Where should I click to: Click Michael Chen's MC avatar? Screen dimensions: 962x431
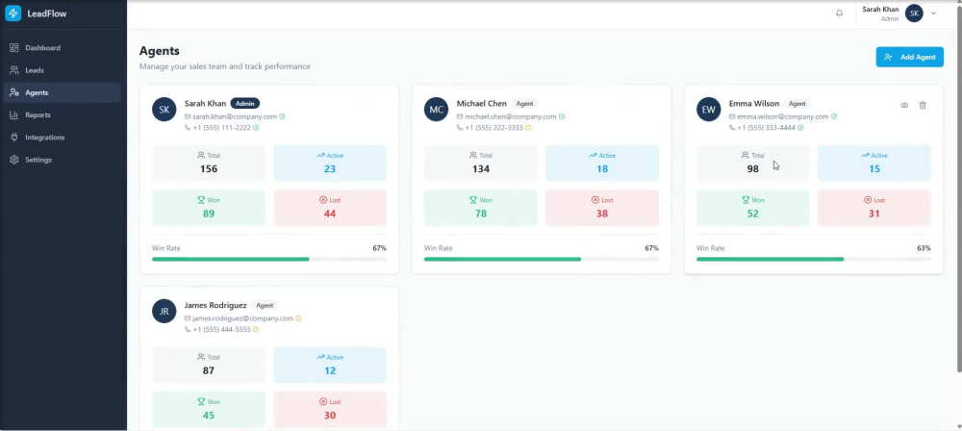coord(436,110)
